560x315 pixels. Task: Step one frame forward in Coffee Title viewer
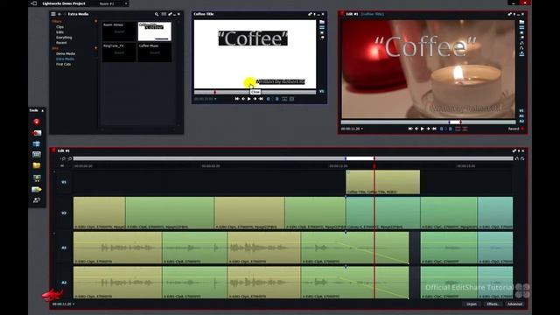click(255, 99)
